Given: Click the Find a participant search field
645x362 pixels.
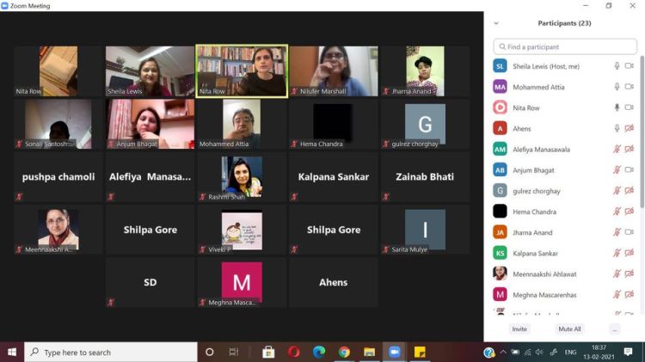Looking at the screenshot, I should tap(565, 46).
